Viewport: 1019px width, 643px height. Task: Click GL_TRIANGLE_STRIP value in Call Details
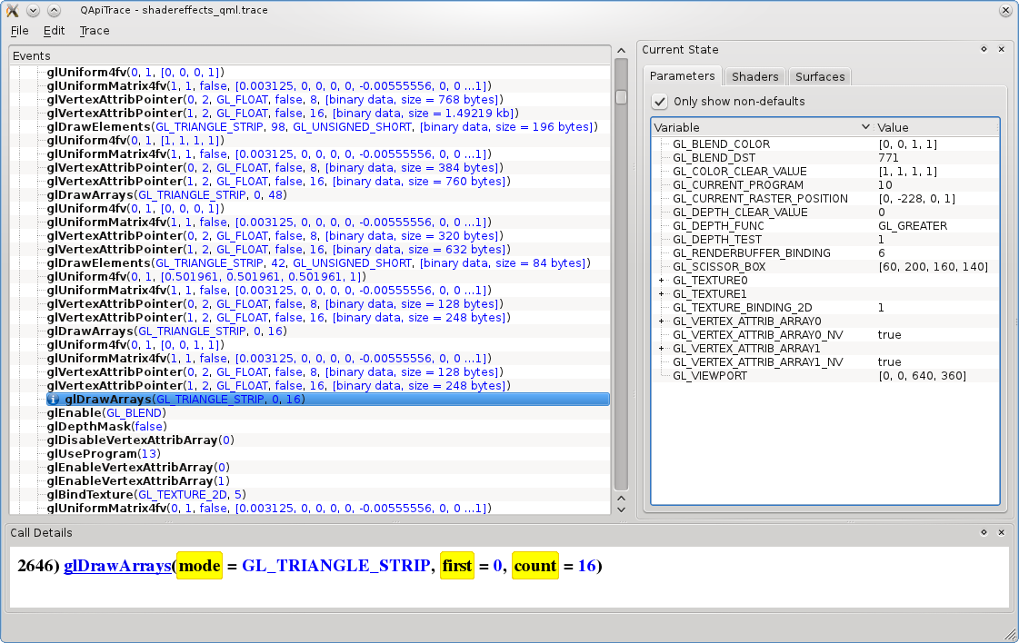point(335,566)
